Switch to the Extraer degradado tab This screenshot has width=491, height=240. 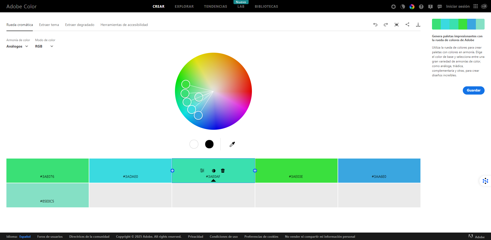point(80,25)
